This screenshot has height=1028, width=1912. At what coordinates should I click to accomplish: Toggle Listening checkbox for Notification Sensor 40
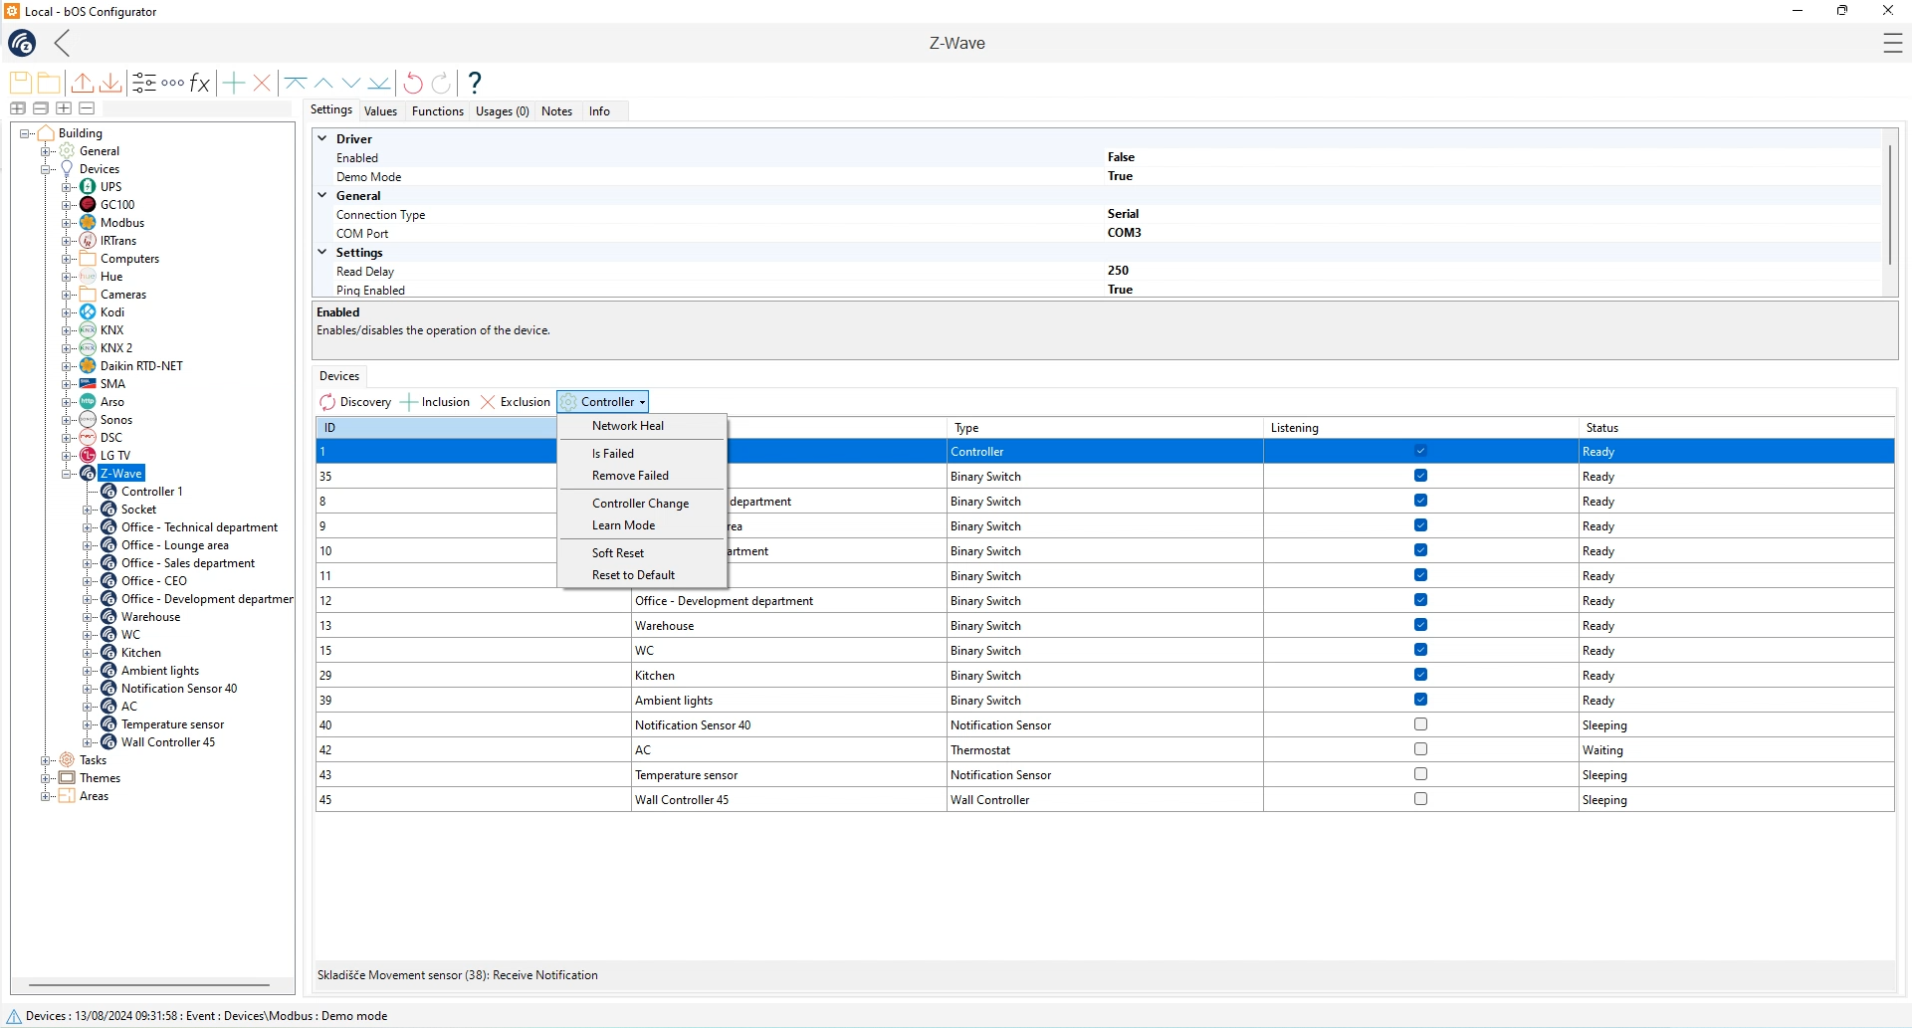(1420, 724)
